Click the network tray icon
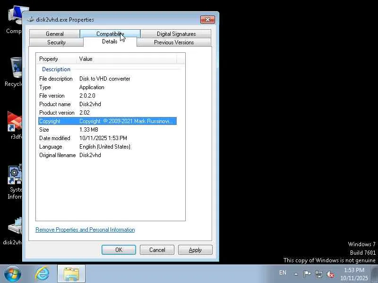 [x=319, y=274]
